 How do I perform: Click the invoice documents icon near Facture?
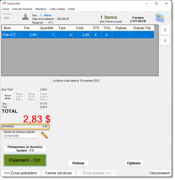[x=160, y=18]
